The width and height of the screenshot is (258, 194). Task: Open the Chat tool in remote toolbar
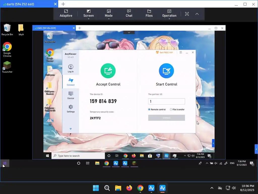[129, 14]
